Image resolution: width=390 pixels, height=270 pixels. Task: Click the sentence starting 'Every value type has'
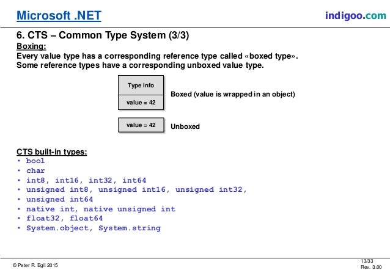point(157,56)
